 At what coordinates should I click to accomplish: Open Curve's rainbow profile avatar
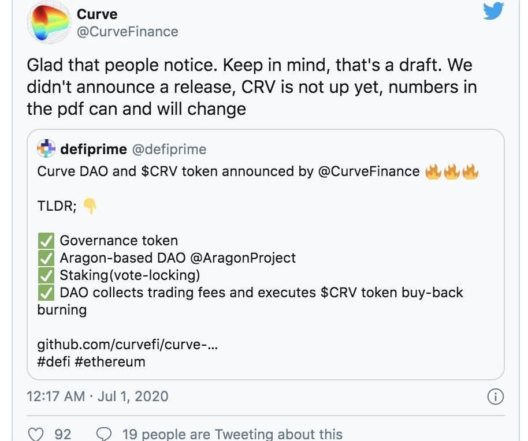point(49,23)
